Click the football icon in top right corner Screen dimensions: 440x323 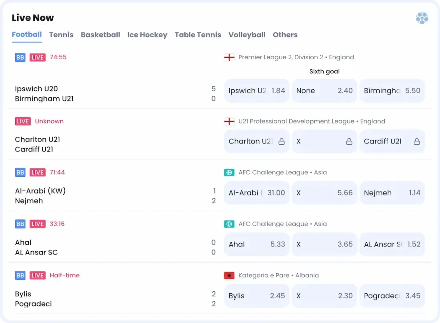tap(422, 18)
